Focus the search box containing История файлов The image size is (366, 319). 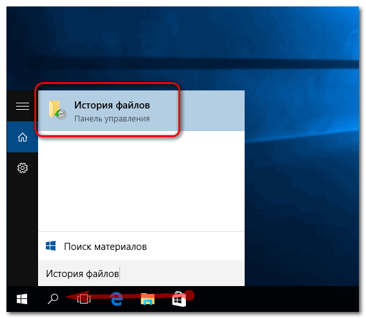(141, 273)
